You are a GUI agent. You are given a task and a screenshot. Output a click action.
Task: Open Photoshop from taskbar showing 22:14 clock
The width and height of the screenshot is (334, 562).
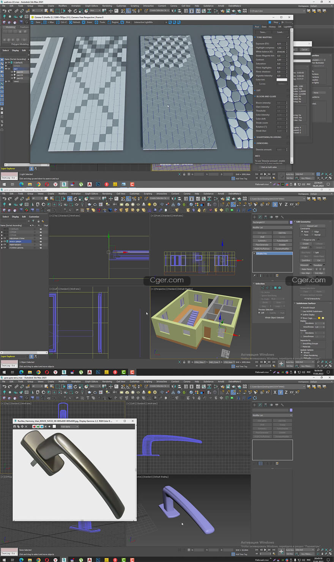pos(98,184)
